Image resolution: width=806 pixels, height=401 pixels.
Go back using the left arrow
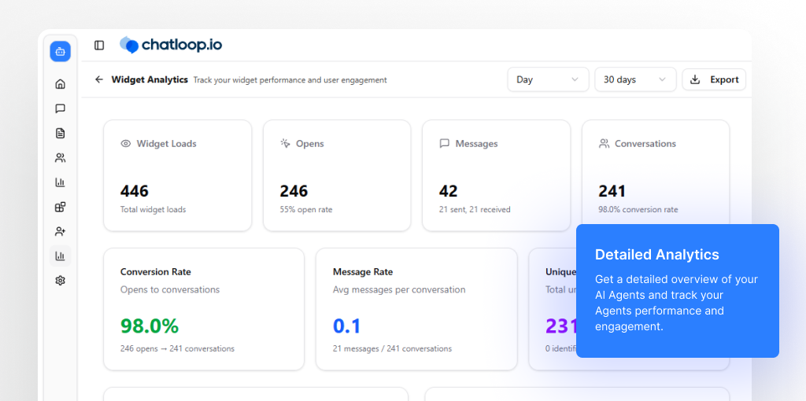(99, 79)
